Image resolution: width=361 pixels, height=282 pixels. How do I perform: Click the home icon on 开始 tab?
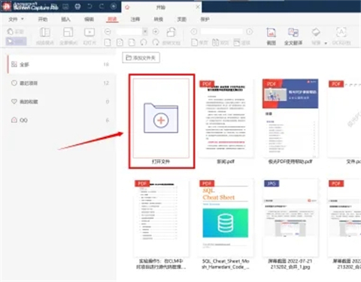(127, 7)
